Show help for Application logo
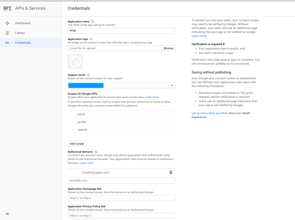Image resolution: width=295 pixels, height=220 pixels. click(x=91, y=39)
